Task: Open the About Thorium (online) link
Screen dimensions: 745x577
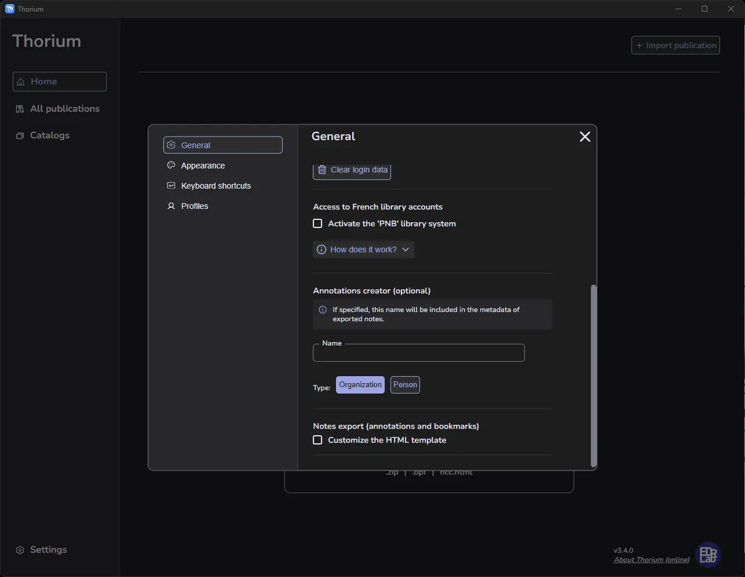Action: [x=652, y=560]
